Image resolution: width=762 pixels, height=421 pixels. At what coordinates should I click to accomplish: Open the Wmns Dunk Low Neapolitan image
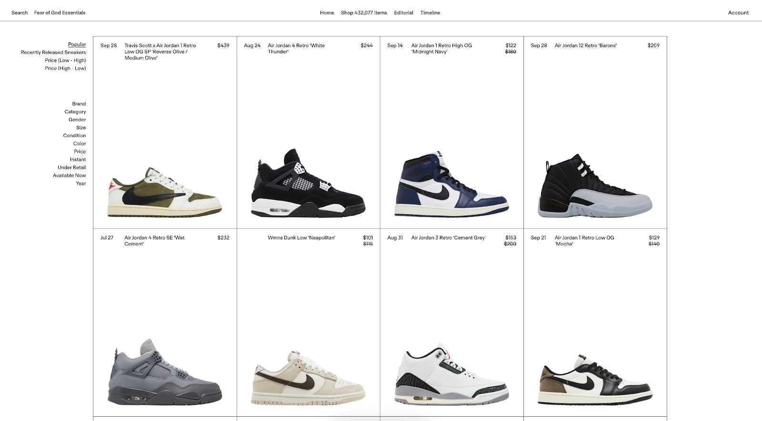[308, 378]
